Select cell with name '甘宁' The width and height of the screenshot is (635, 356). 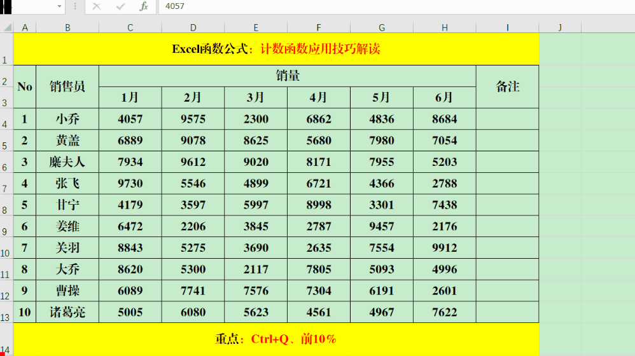(67, 205)
